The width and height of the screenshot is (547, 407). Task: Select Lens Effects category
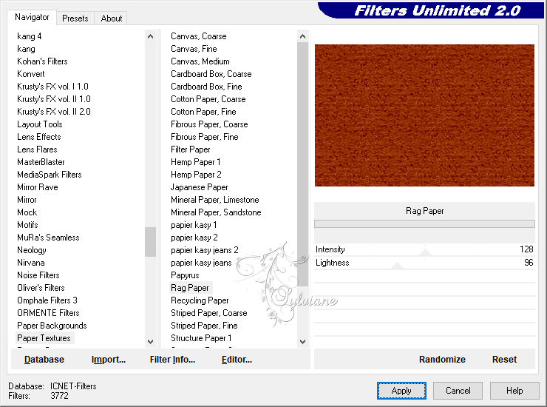(x=39, y=137)
